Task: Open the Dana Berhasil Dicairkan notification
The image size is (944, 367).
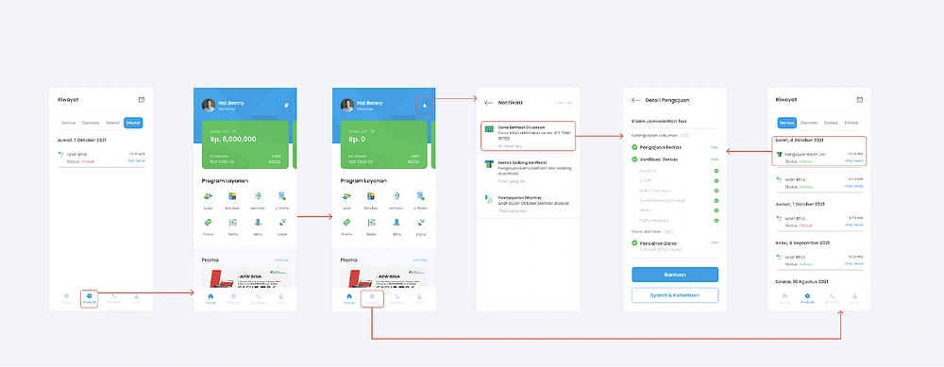Action: point(528,136)
